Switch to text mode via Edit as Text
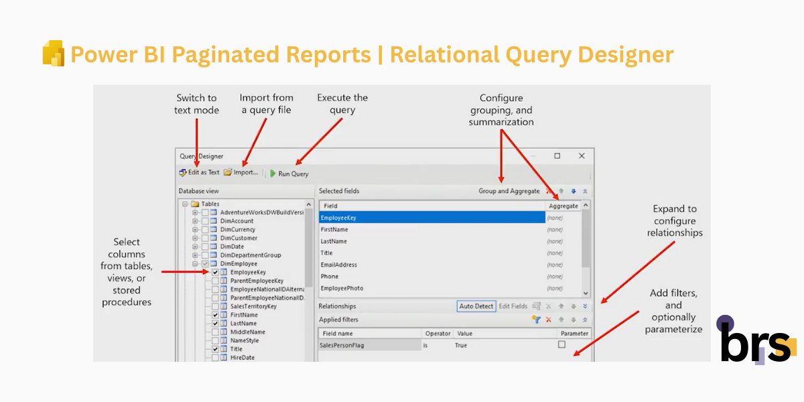804x402 pixels. [199, 172]
